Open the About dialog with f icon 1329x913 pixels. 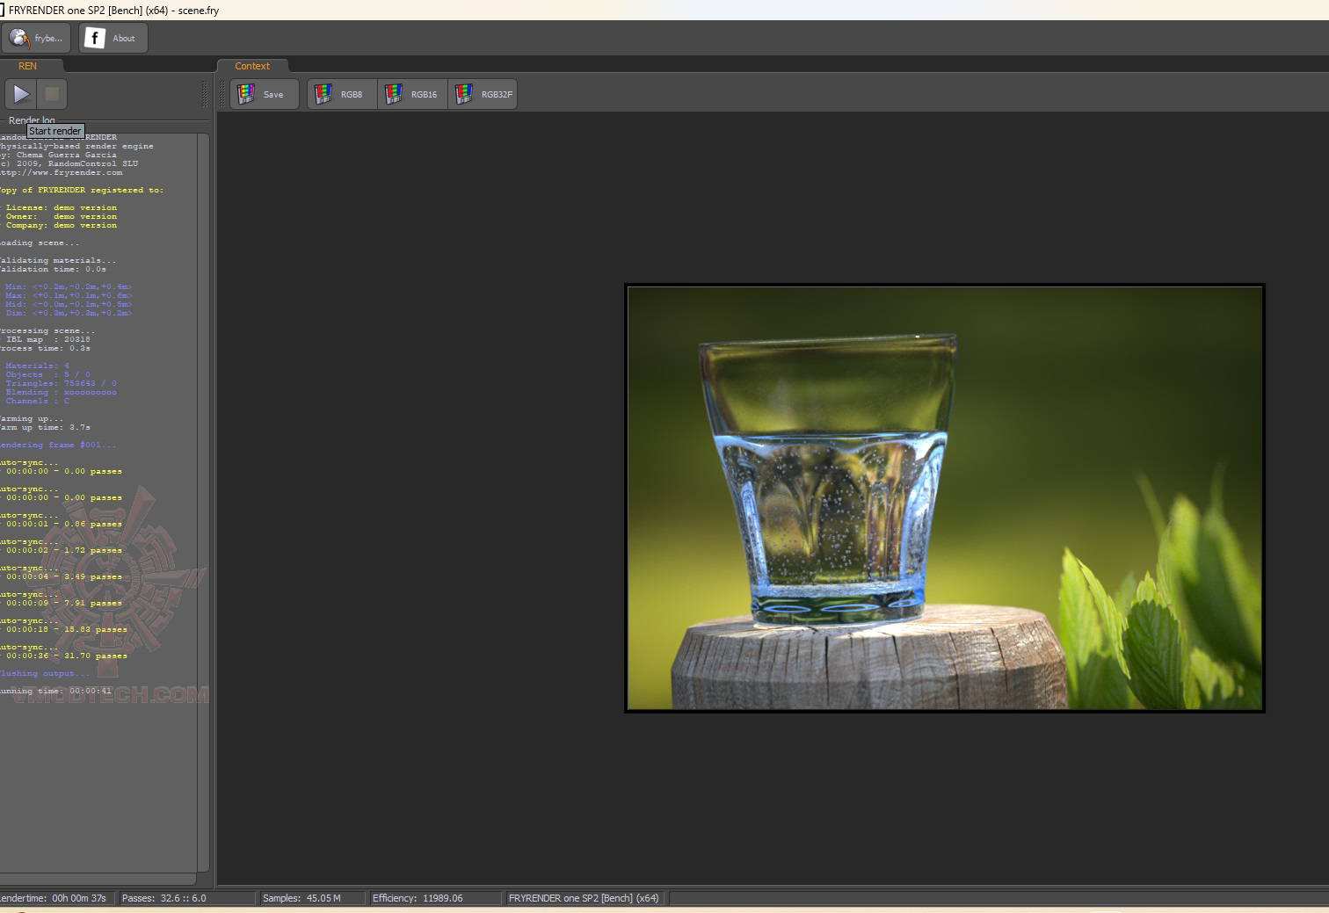click(x=113, y=38)
